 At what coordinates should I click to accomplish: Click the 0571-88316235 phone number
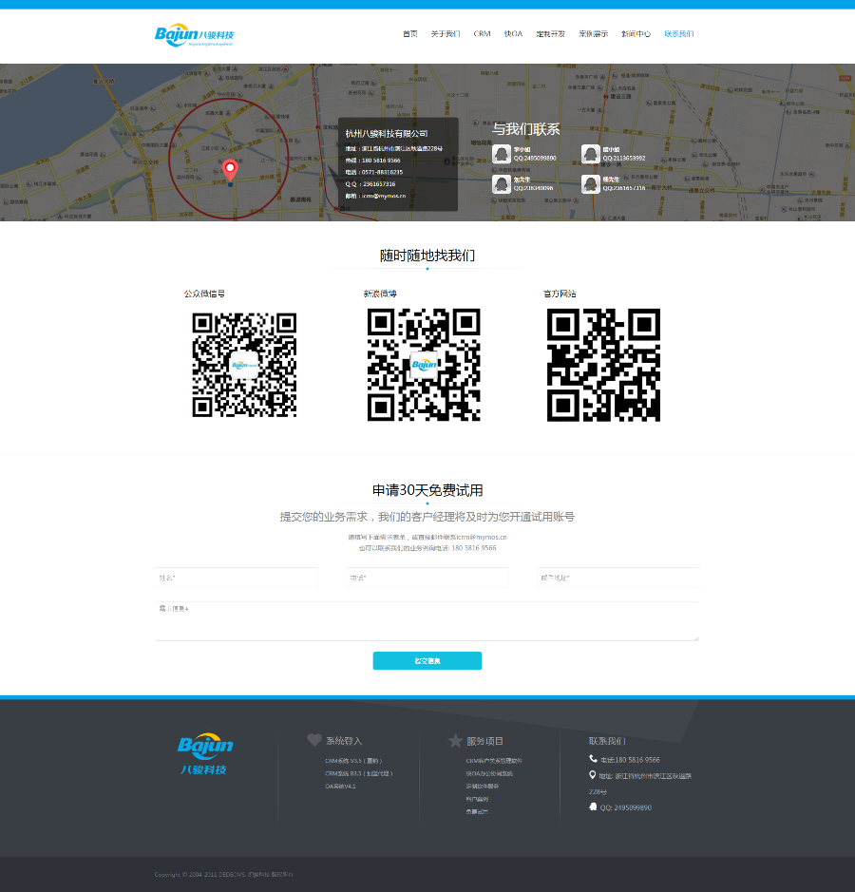click(x=382, y=172)
